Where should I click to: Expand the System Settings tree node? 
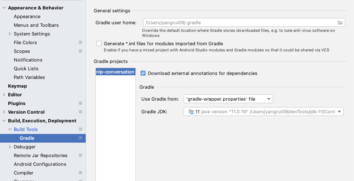click(10, 34)
